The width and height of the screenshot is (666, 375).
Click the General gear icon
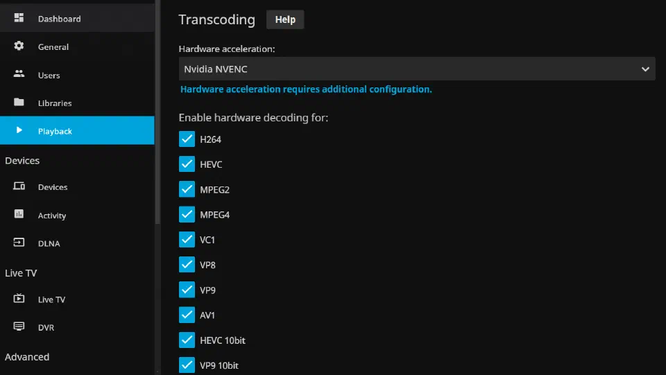point(19,46)
